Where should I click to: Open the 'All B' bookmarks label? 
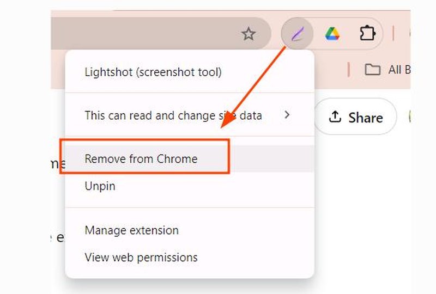(x=399, y=70)
